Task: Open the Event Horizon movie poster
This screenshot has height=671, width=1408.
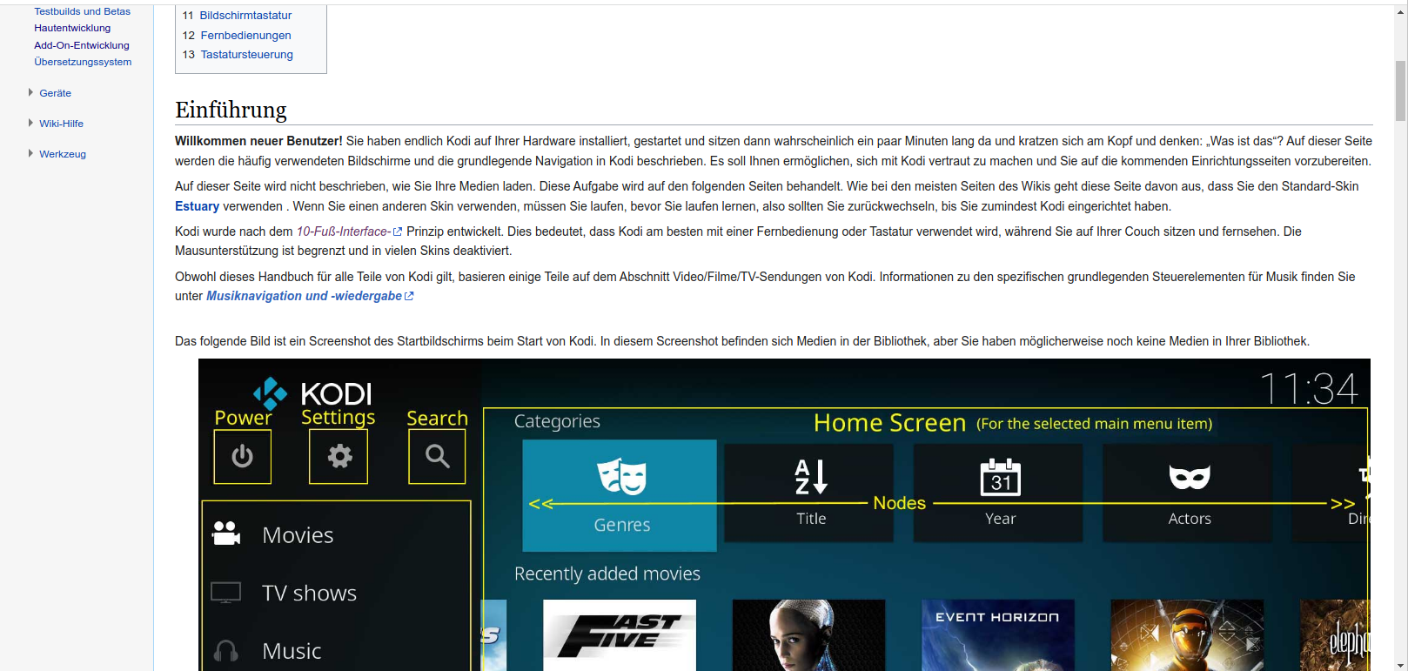Action: coord(998,635)
